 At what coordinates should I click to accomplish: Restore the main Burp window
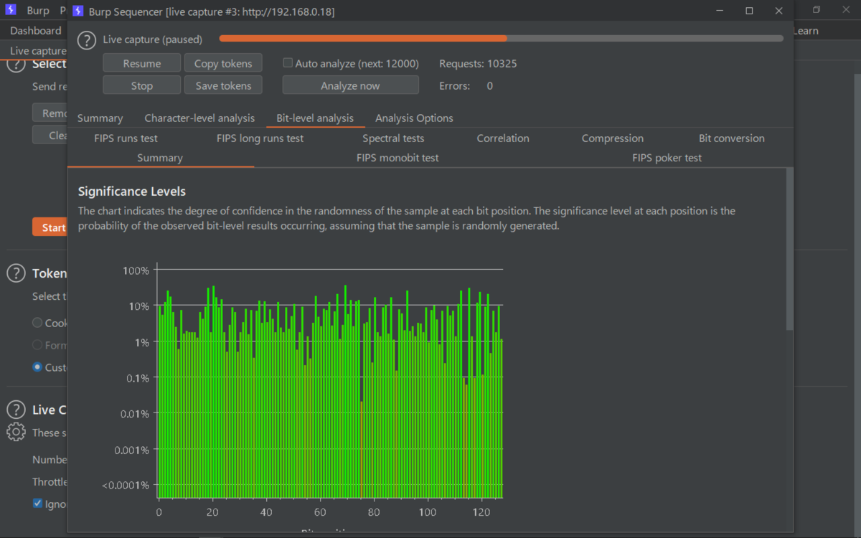tap(817, 10)
